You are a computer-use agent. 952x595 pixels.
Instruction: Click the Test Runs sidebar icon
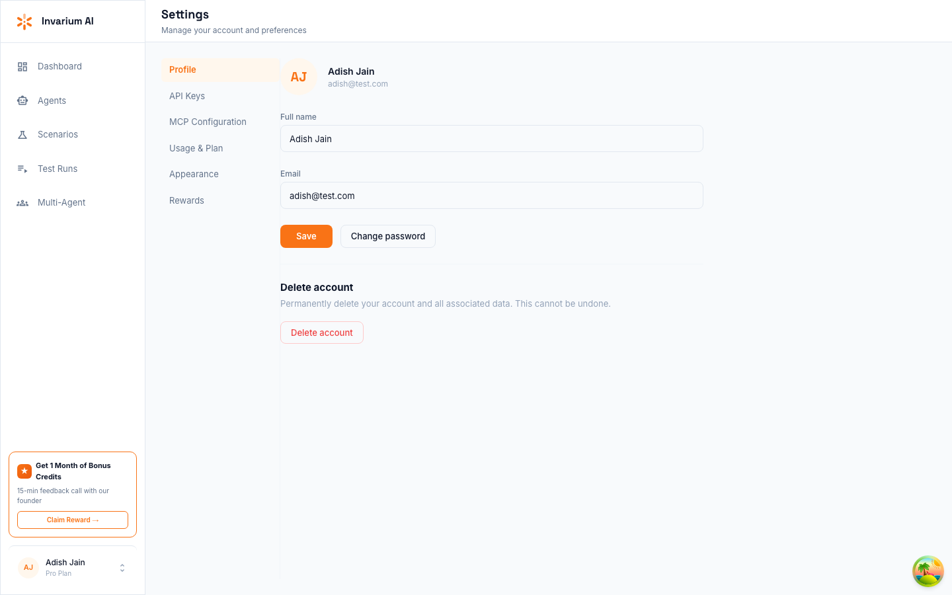22,169
